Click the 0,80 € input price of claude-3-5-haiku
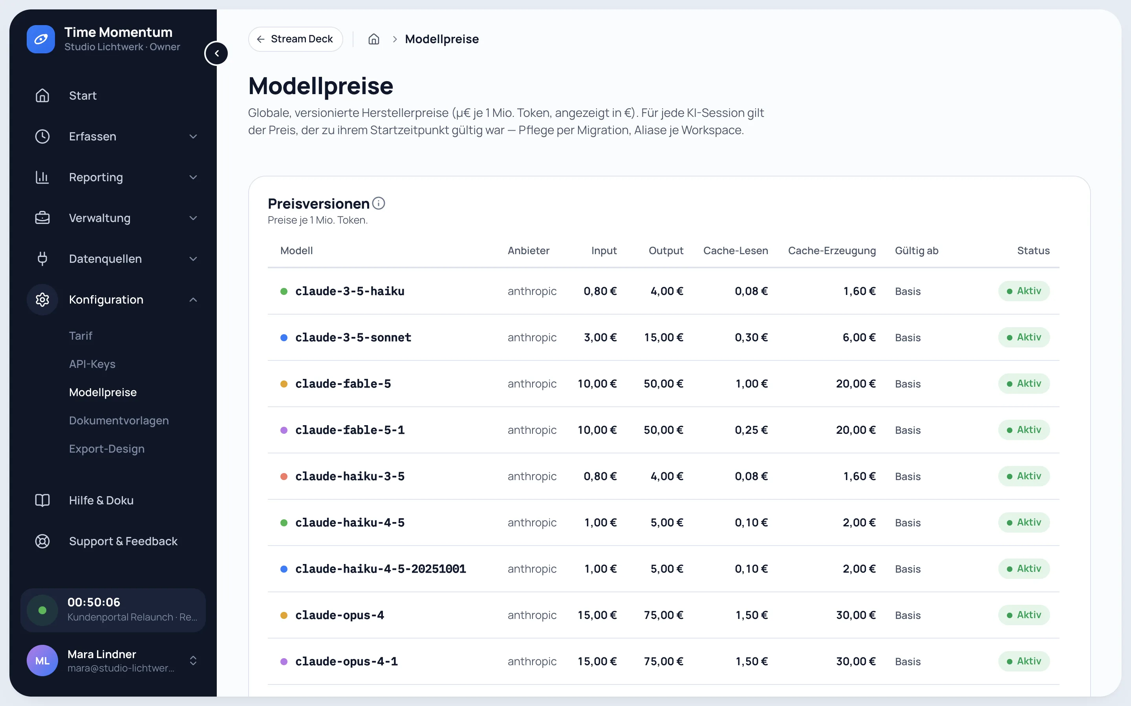Viewport: 1131px width, 706px height. click(x=600, y=291)
